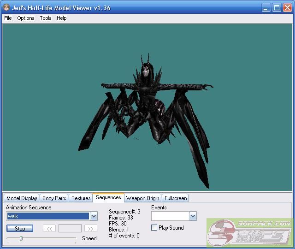Screen dimensions: 295x249
Task: Maximize the Model Viewer window
Action: [277, 8]
